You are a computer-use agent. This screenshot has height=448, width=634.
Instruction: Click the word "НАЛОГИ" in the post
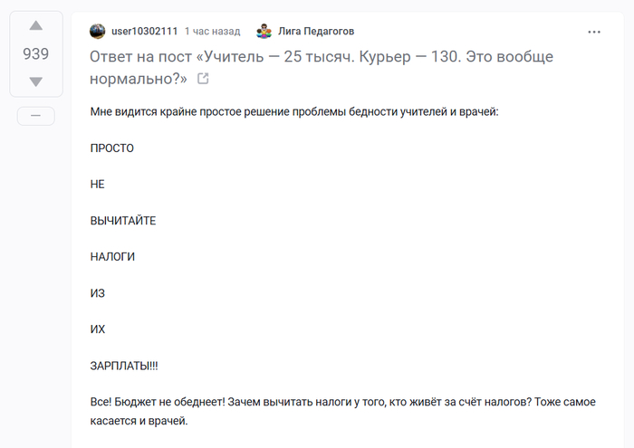[112, 256]
